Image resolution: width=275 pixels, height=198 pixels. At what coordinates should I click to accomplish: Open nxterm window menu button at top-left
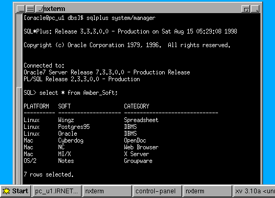coord(21,9)
